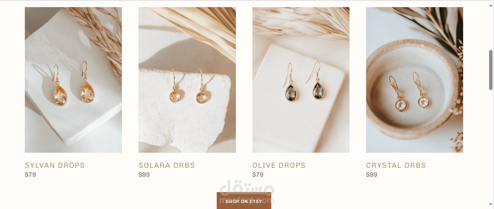
Task: Open the Olive Drops product photo
Action: (x=301, y=80)
